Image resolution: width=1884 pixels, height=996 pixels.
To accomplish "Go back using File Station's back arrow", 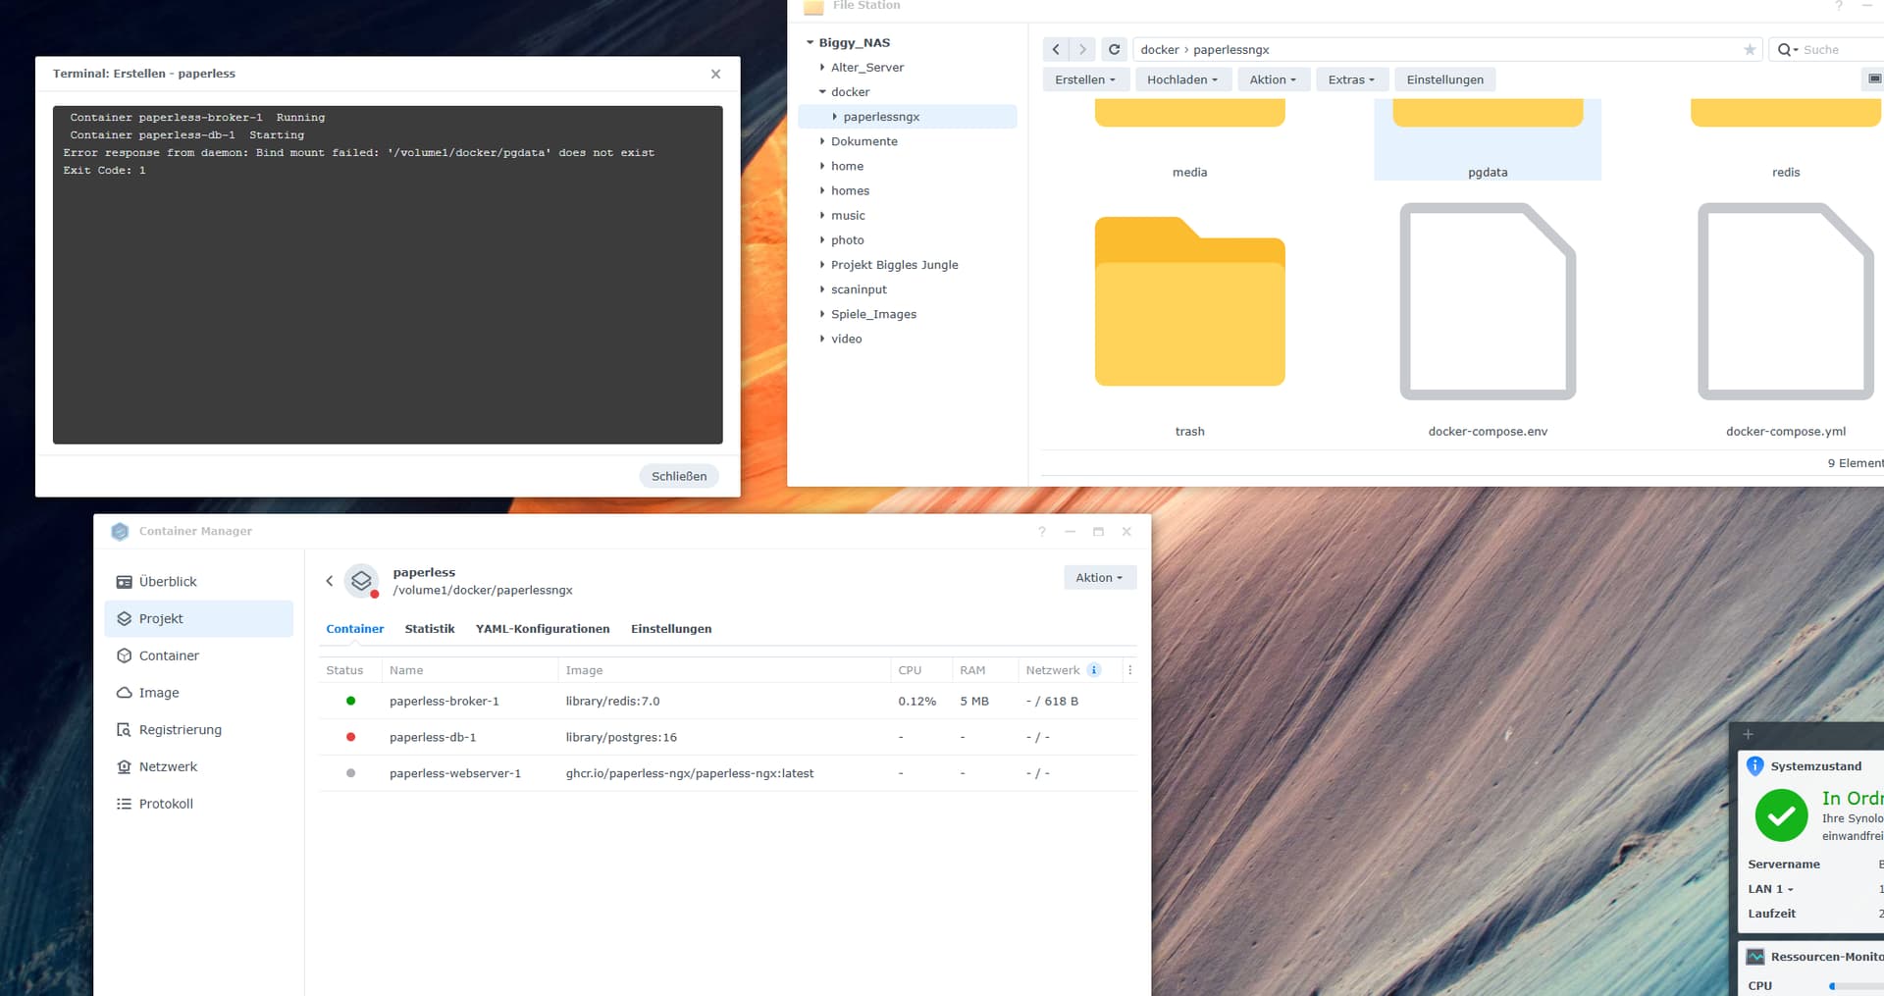I will pos(1056,49).
